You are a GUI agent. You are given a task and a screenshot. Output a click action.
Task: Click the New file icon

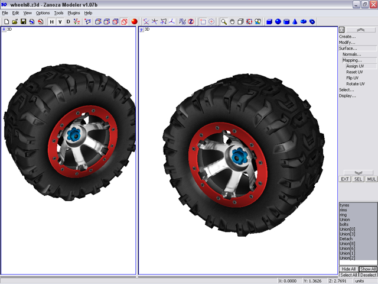[6, 22]
